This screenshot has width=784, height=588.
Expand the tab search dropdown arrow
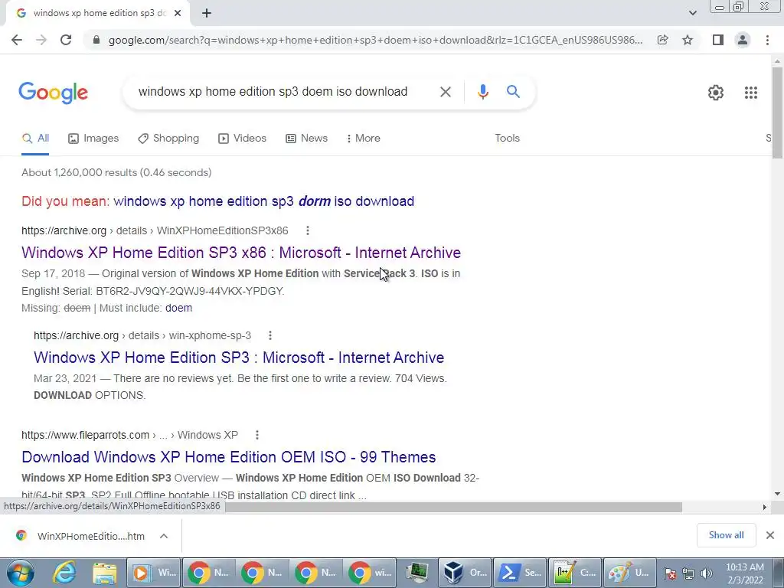(692, 13)
